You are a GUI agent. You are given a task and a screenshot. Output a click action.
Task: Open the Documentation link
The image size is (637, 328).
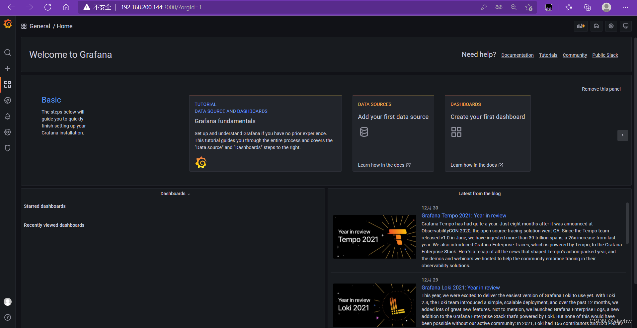(x=518, y=55)
